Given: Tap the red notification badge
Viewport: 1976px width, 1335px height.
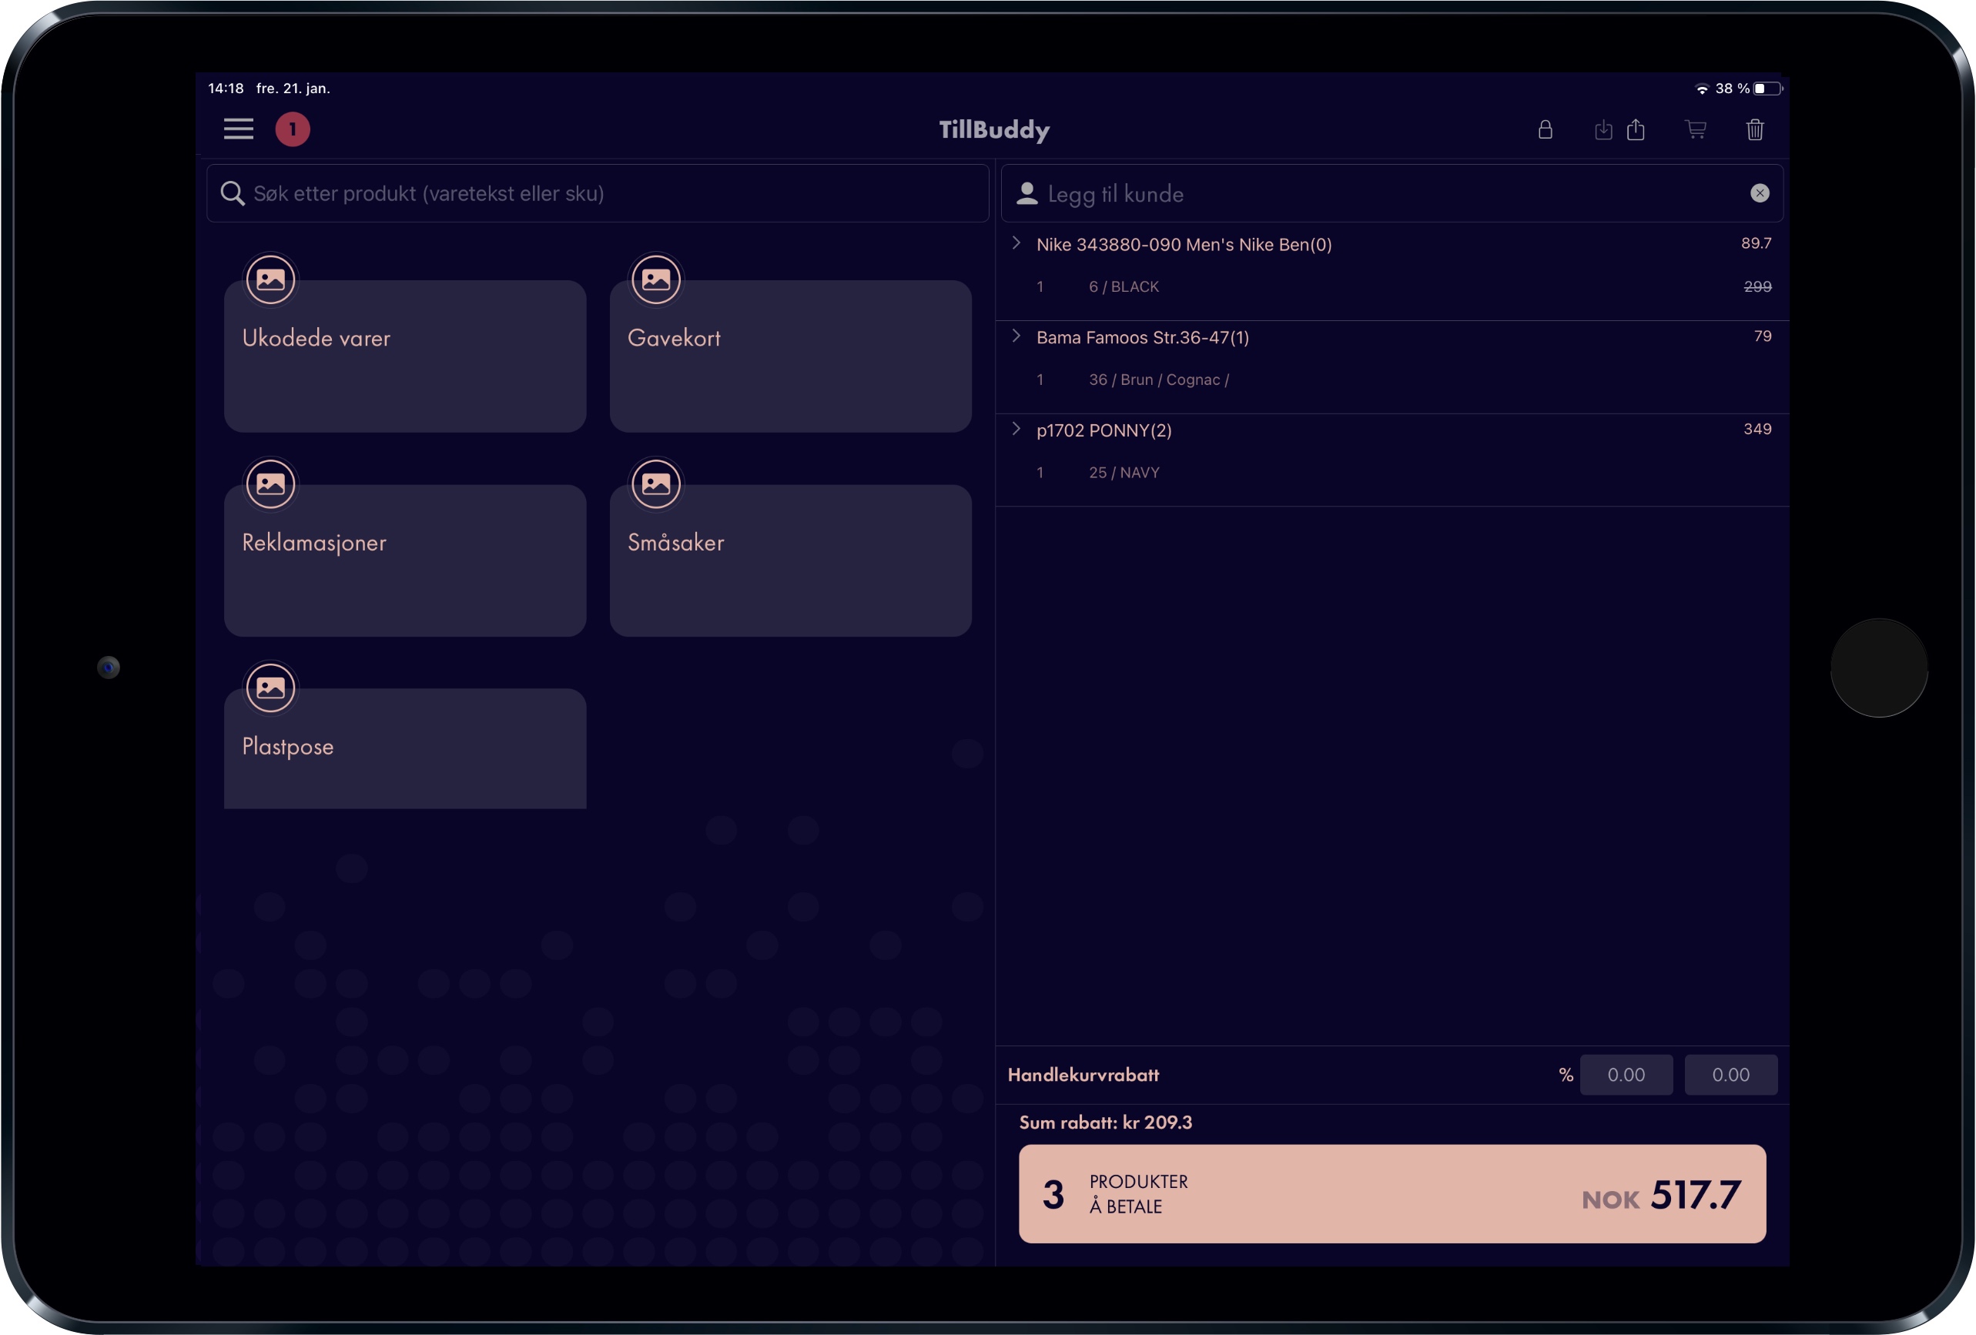Looking at the screenshot, I should (x=293, y=129).
